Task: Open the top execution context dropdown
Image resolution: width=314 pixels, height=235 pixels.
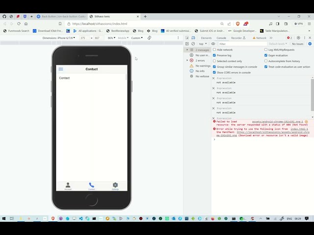Action: click(203, 44)
